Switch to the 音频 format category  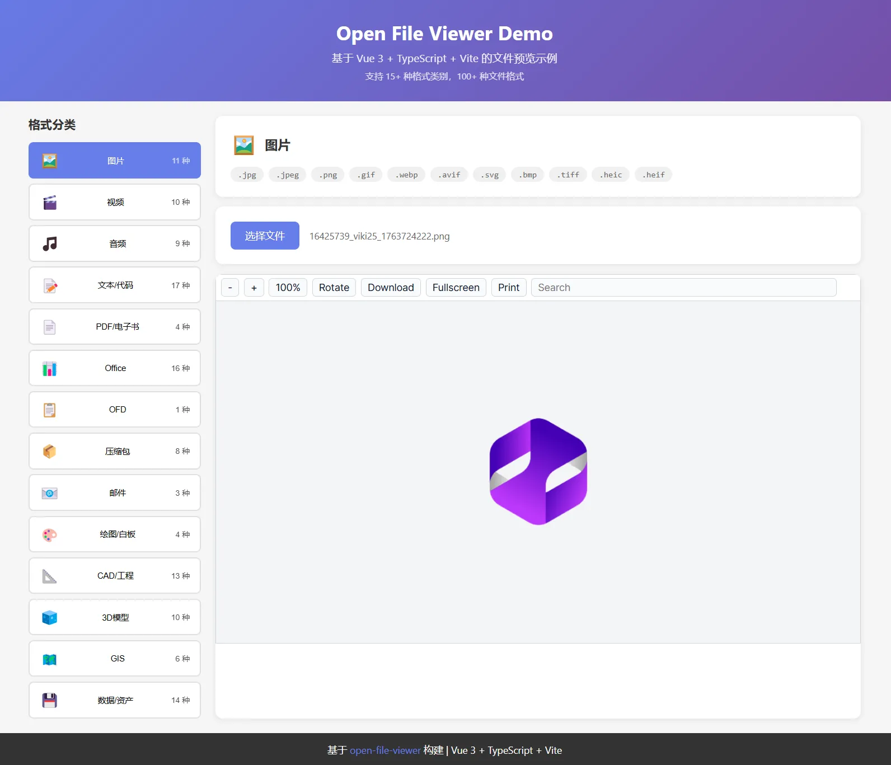[115, 243]
